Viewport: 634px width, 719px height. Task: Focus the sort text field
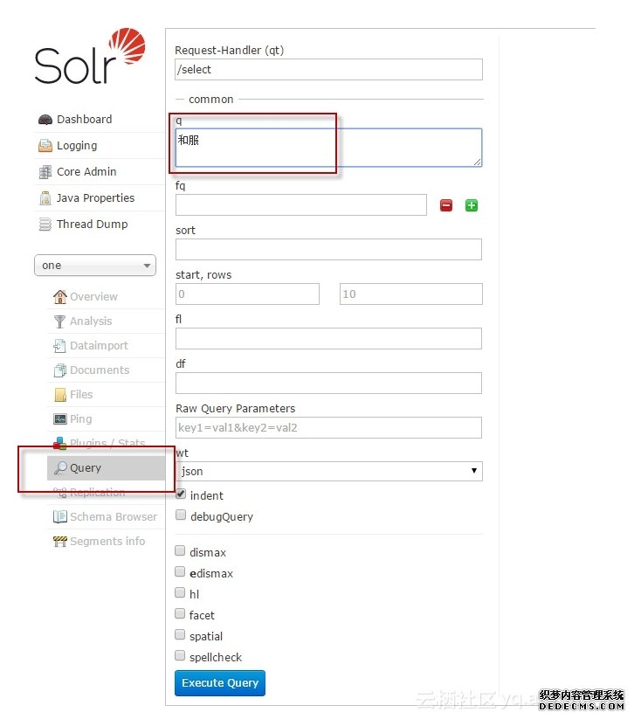click(x=328, y=250)
